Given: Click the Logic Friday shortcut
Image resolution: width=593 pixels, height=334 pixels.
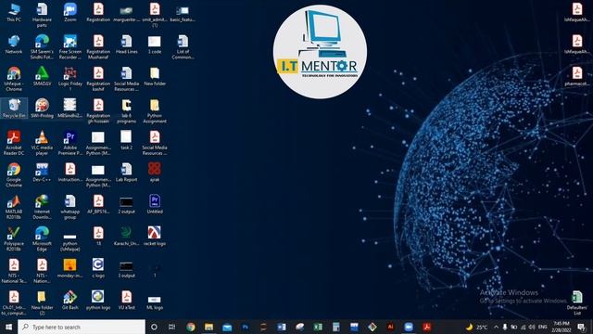Looking at the screenshot, I should 70,79.
